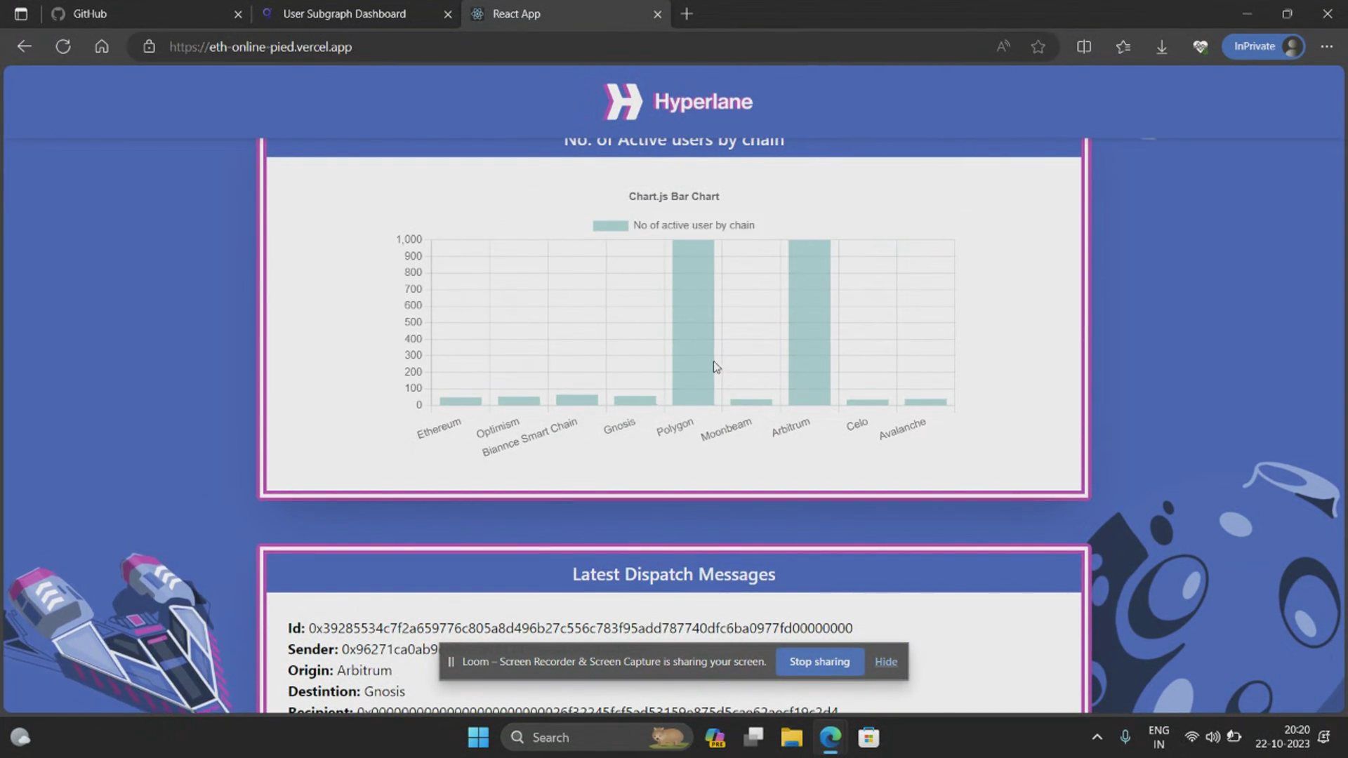Viewport: 1348px width, 758px height.
Task: Click the address bar URL
Action: pyautogui.click(x=260, y=47)
